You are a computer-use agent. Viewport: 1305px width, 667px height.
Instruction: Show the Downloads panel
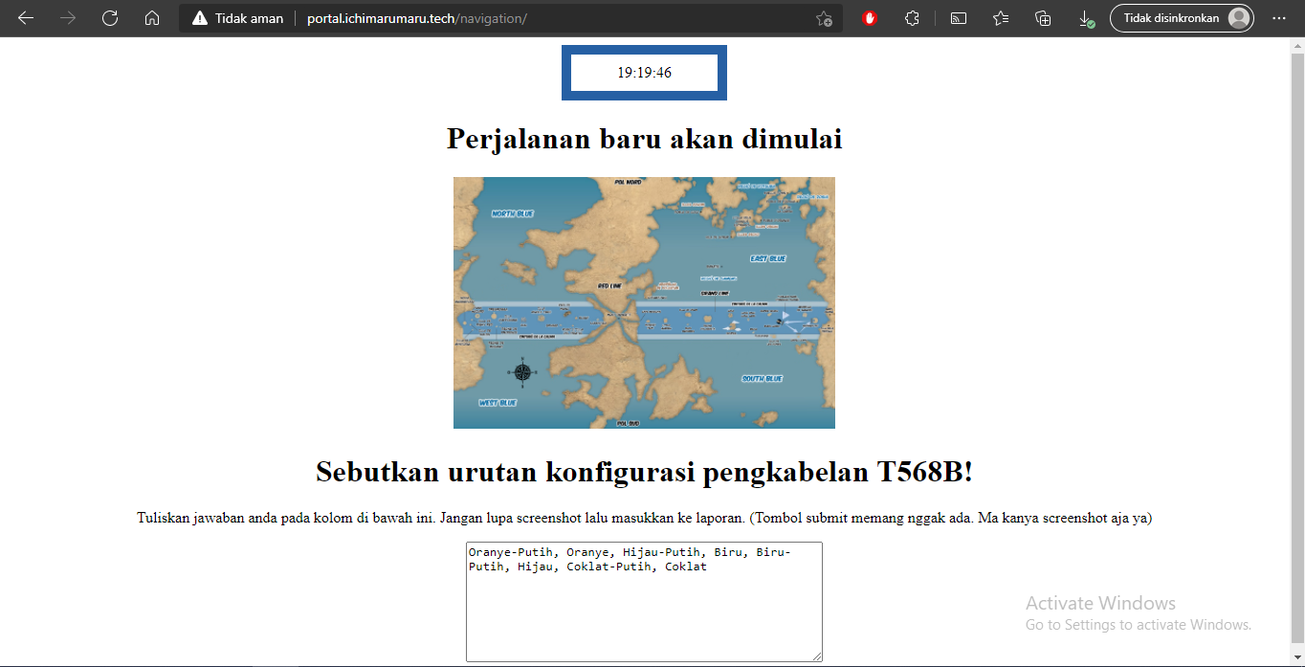coord(1086,18)
